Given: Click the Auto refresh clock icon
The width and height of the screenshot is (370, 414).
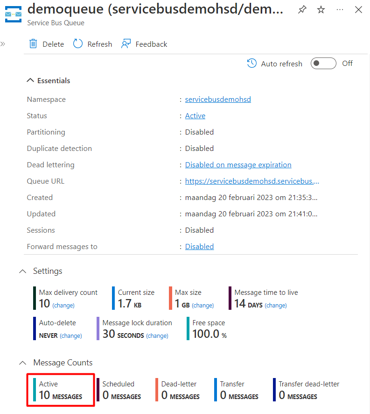Looking at the screenshot, I should (252, 64).
